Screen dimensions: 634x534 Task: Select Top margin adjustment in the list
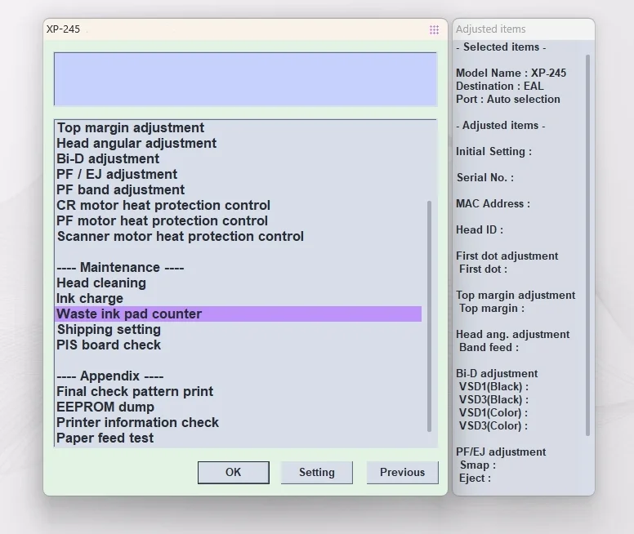[x=131, y=127]
